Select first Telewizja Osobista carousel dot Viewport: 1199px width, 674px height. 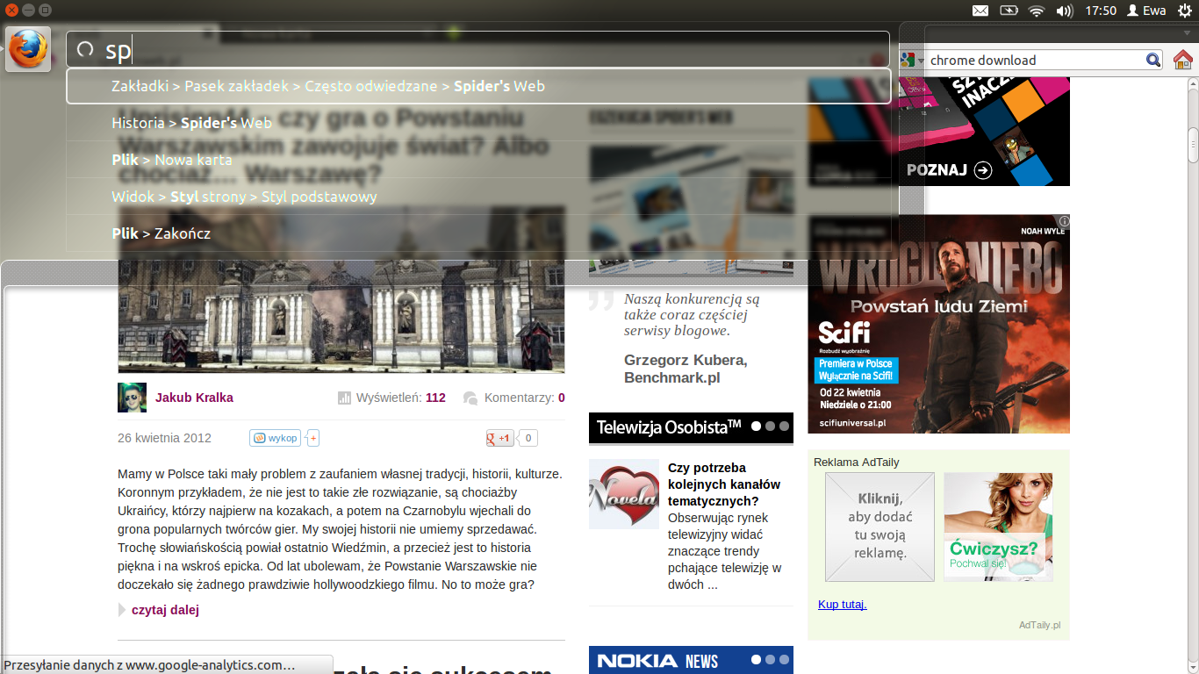(757, 426)
